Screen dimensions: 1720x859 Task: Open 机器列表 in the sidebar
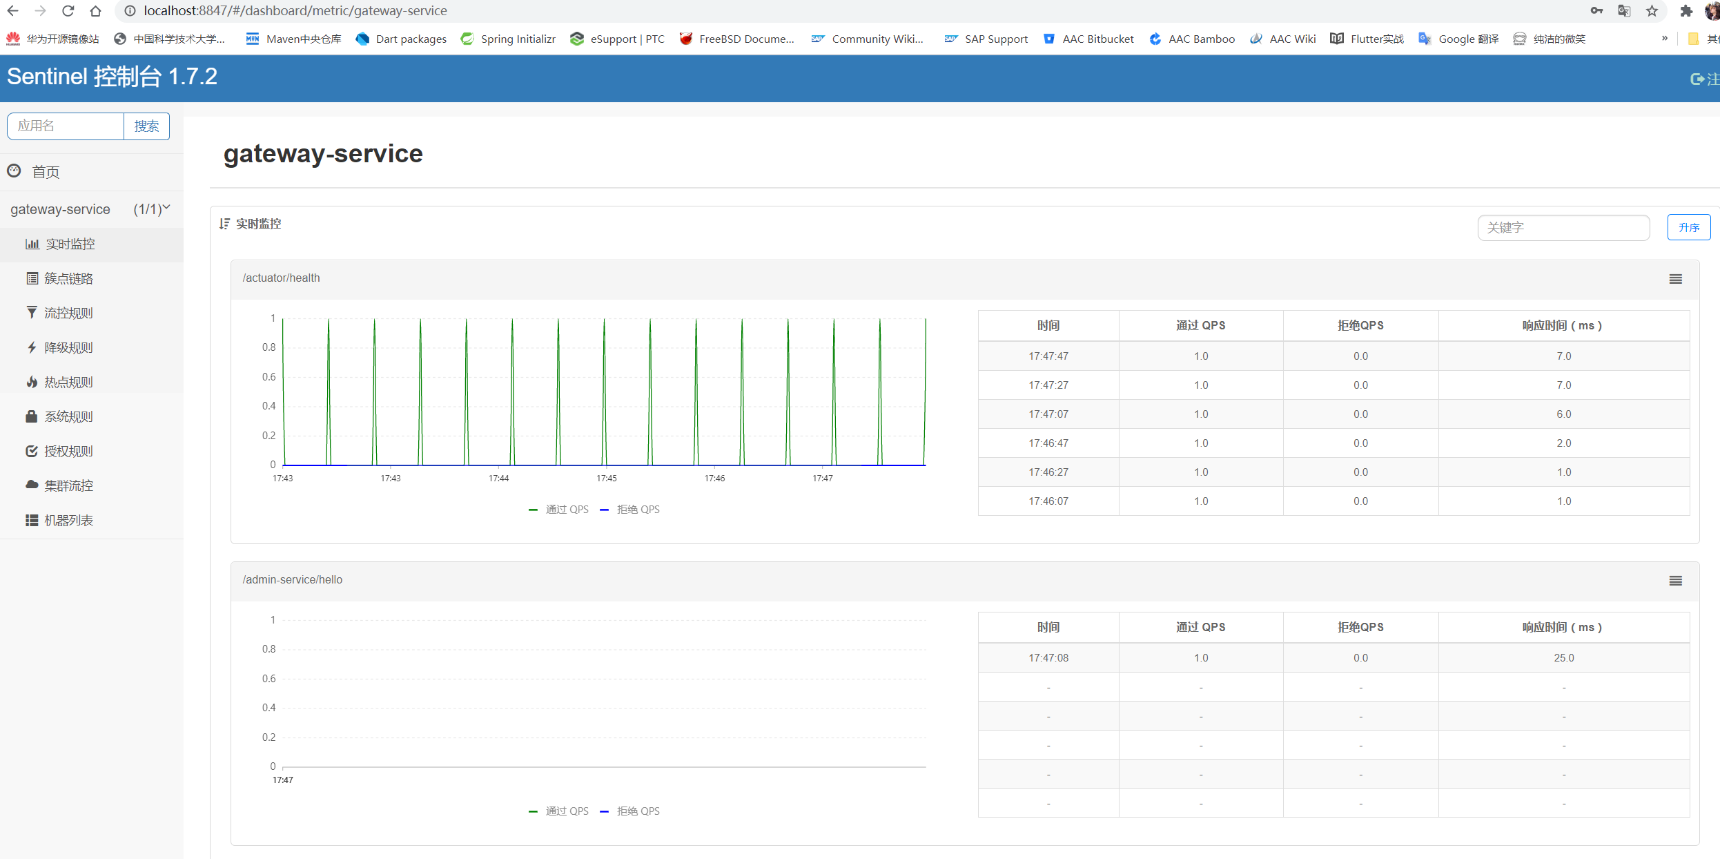point(68,520)
